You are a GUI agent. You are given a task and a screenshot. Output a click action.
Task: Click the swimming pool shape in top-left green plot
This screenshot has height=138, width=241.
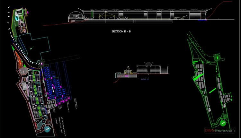pos(17,18)
